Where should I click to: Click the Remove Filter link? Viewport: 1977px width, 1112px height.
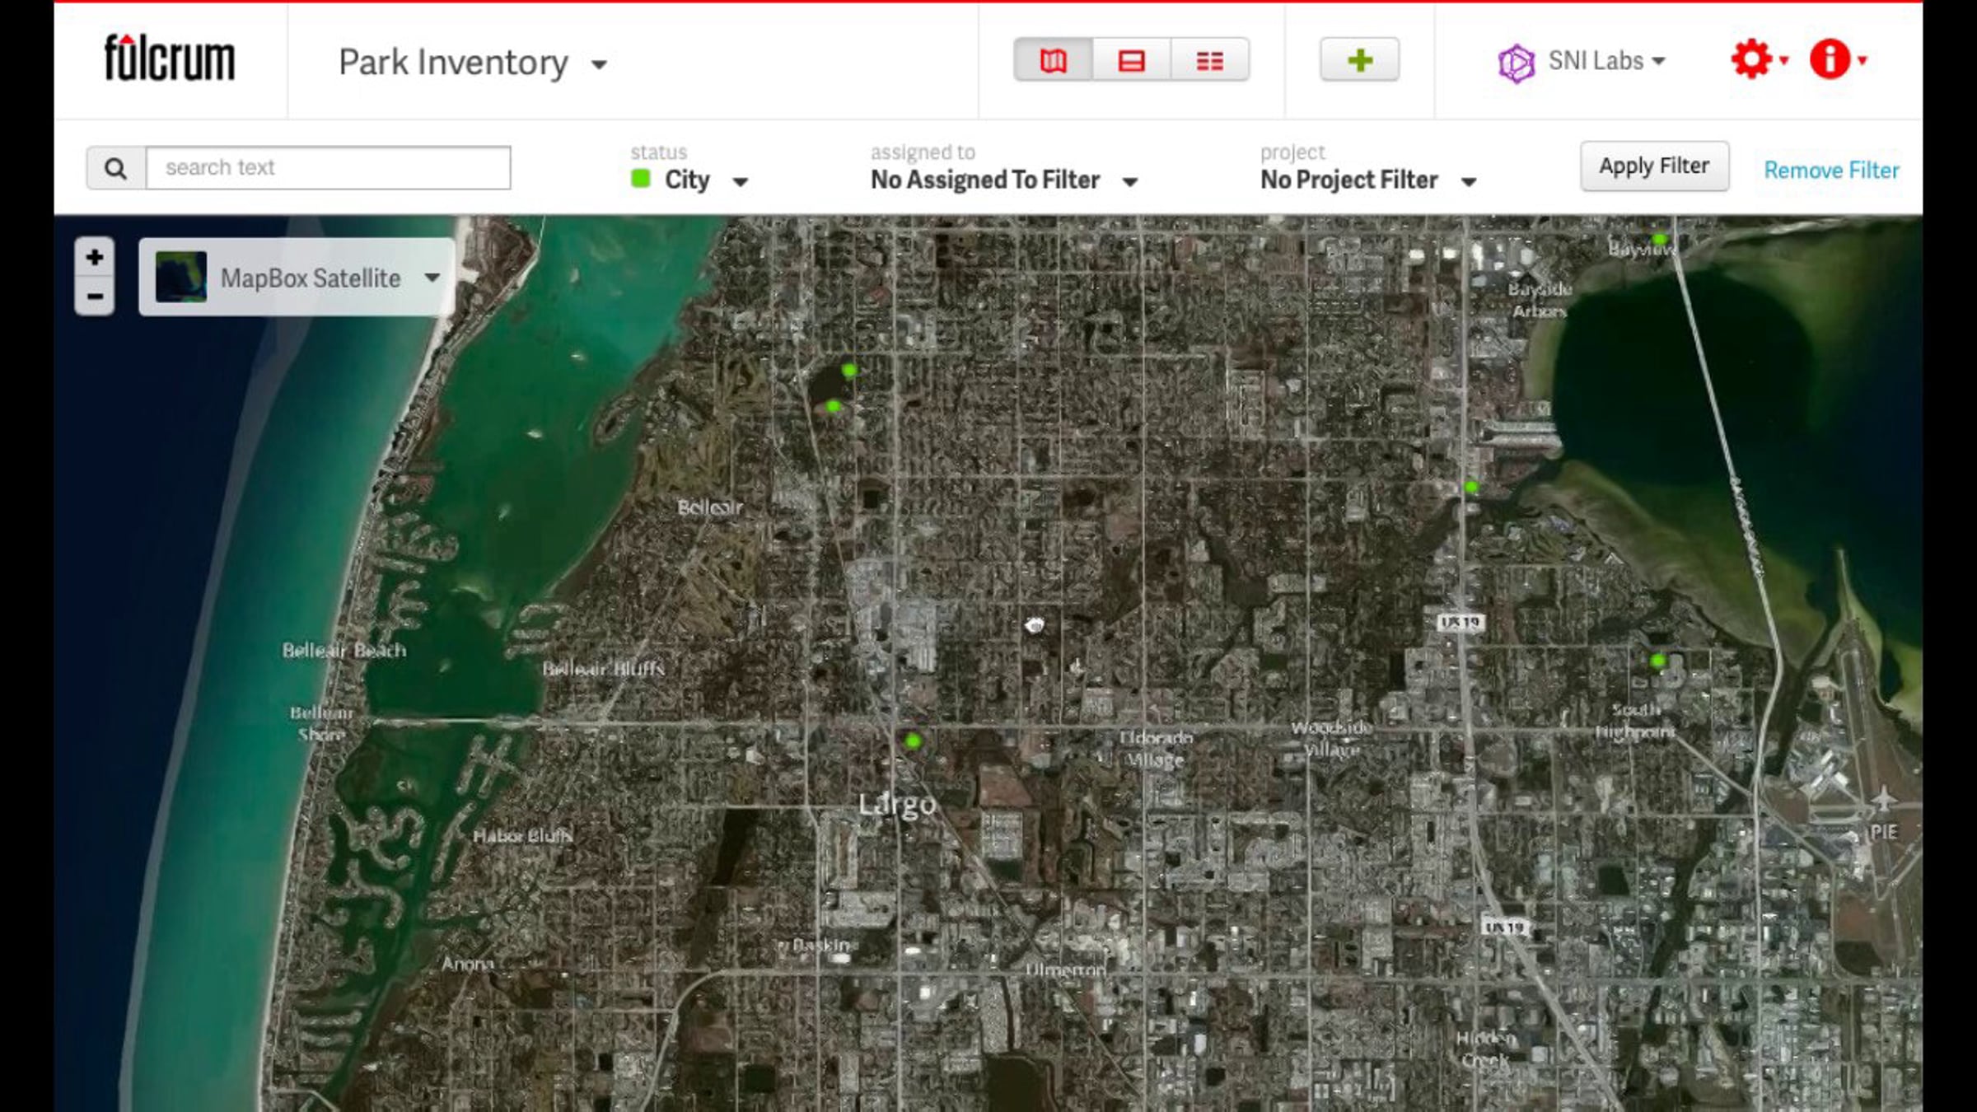pos(1830,171)
